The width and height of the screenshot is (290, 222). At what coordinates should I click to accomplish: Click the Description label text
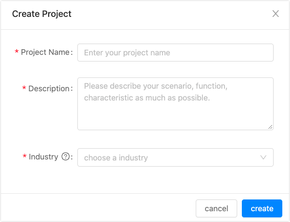coord(49,89)
